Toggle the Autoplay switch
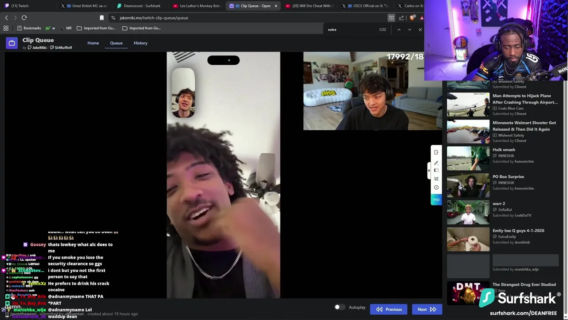 coord(339,307)
